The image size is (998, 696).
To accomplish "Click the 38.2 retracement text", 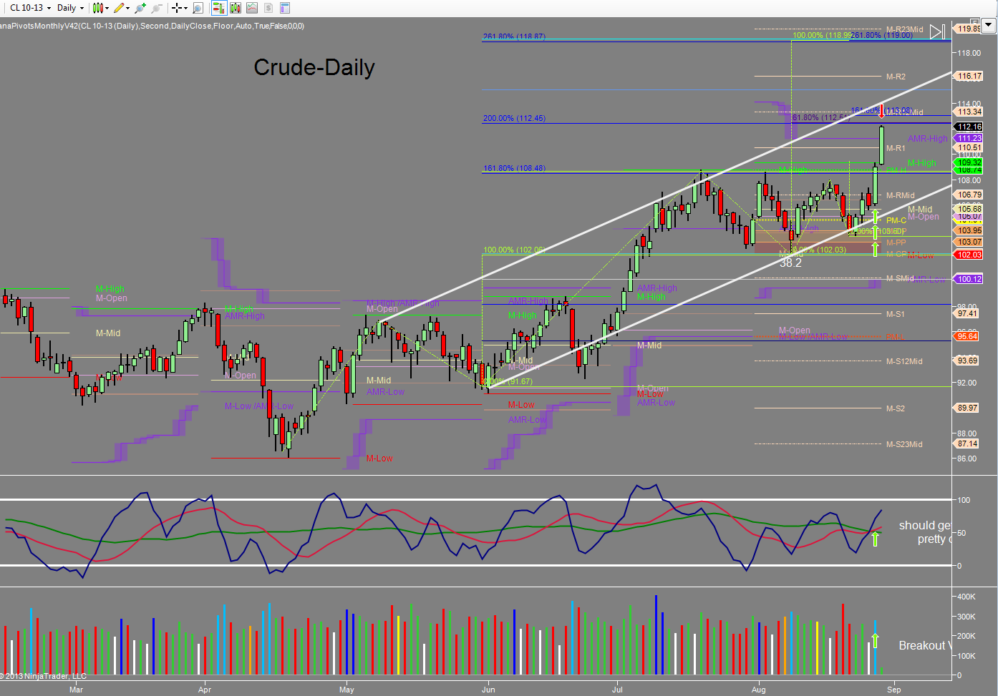I will (790, 263).
